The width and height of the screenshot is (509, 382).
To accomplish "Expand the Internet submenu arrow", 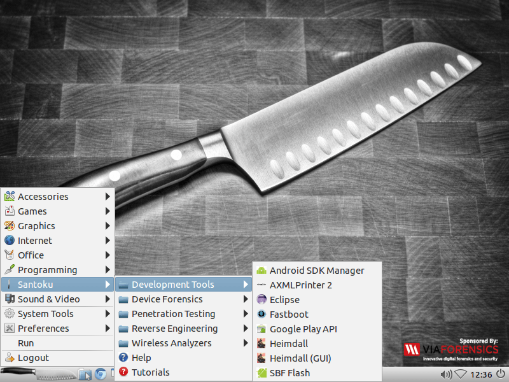I will pyautogui.click(x=108, y=240).
